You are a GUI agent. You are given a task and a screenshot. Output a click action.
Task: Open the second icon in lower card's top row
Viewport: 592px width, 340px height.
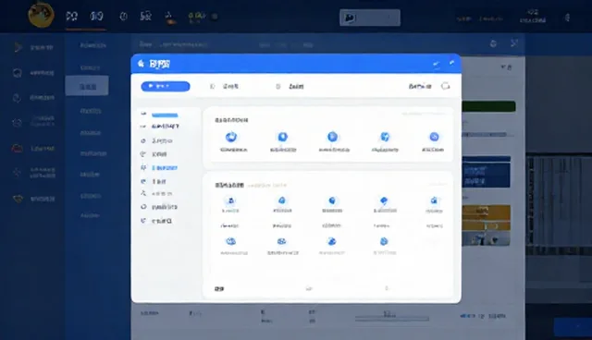coord(282,200)
